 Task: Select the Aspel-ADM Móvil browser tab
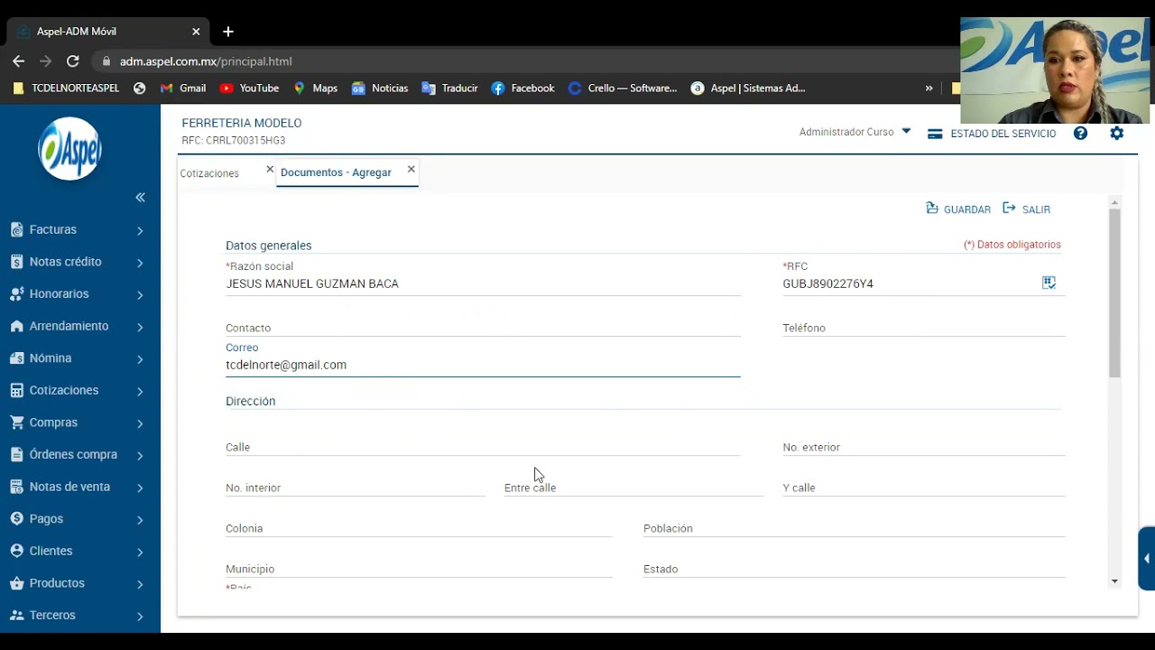(x=106, y=32)
